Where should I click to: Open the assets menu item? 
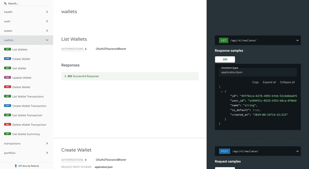coord(26,31)
